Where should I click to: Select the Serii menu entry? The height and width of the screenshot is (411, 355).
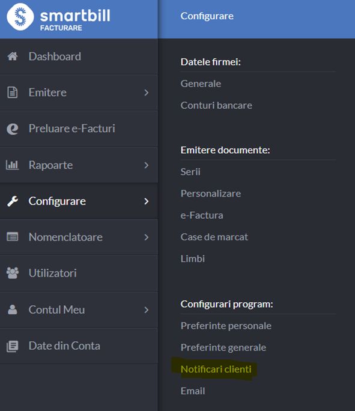pos(190,172)
